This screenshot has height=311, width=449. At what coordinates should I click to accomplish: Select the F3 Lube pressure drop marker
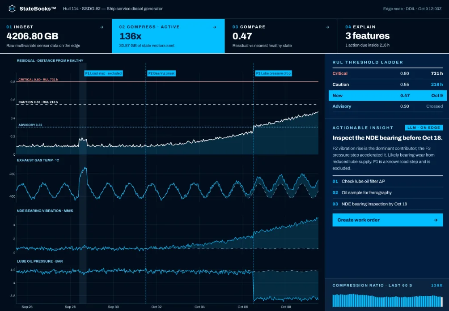(273, 73)
